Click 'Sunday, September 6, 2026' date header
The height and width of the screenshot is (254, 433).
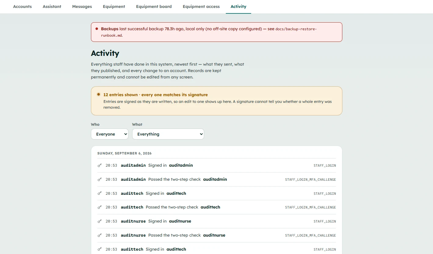click(124, 153)
